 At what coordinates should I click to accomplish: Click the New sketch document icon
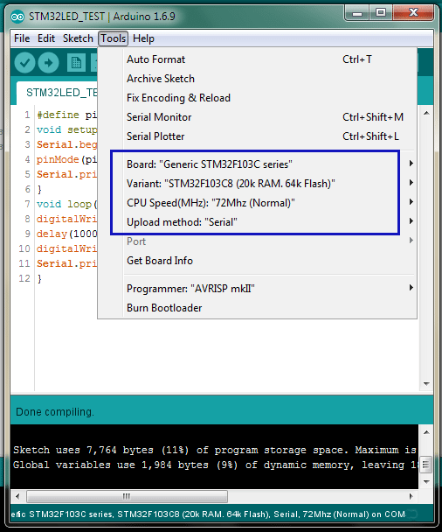coord(76,63)
